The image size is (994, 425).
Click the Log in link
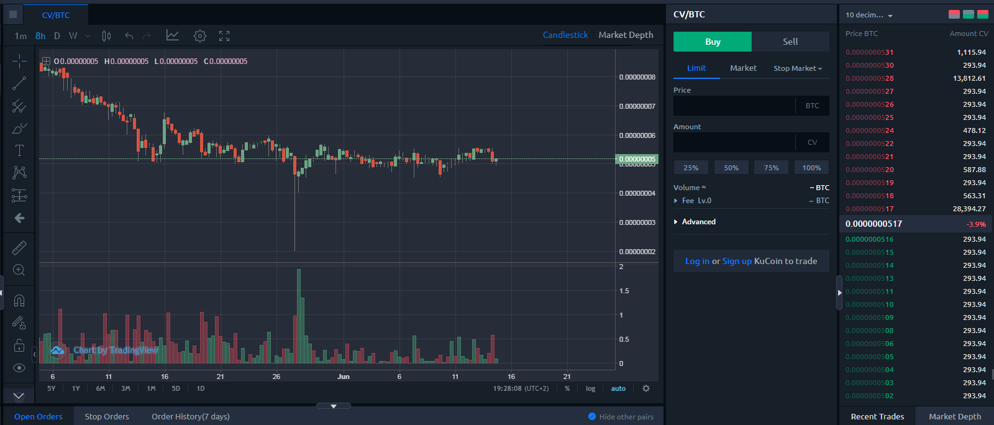click(697, 261)
